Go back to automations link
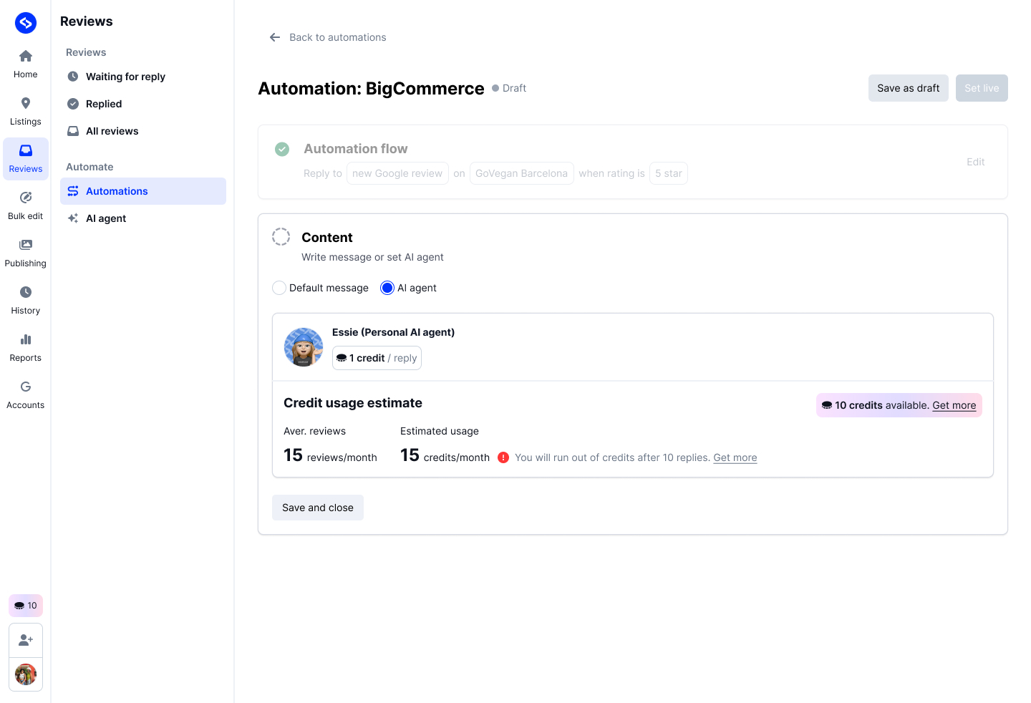Screen dimensions: 1031x703 tap(338, 37)
